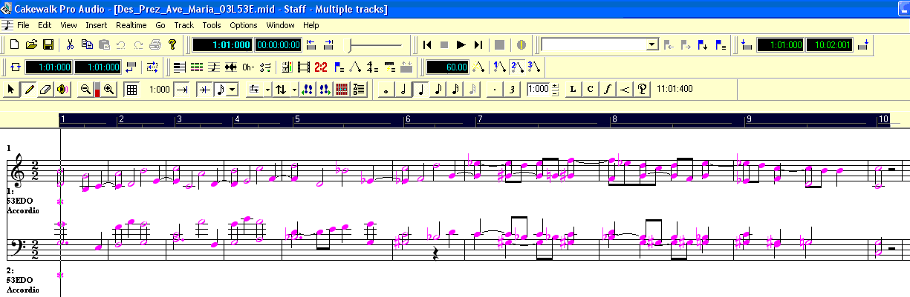Expand the up-down arrows layout dropdown
This screenshot has height=297, width=910.
(x=295, y=90)
